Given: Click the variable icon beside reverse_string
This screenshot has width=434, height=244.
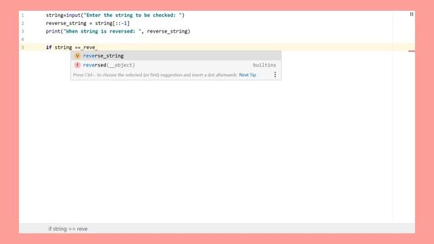Looking at the screenshot, I should point(77,56).
